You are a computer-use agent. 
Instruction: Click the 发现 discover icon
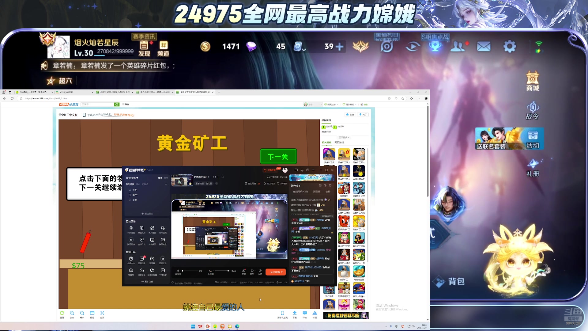click(144, 49)
